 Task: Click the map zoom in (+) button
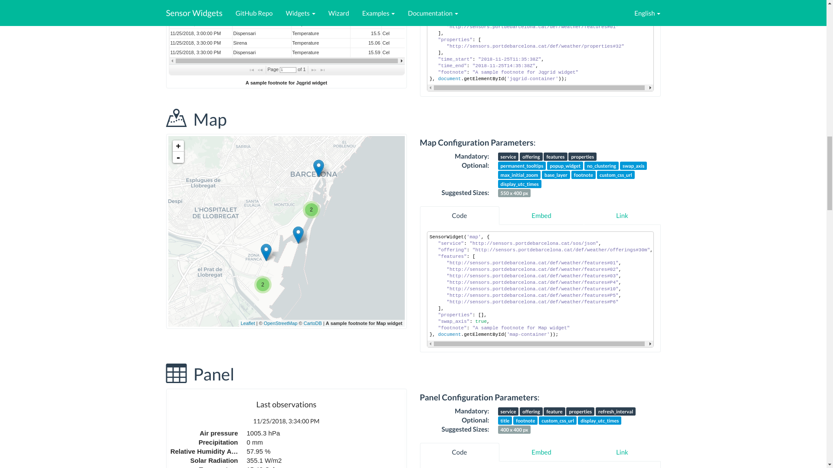[178, 146]
